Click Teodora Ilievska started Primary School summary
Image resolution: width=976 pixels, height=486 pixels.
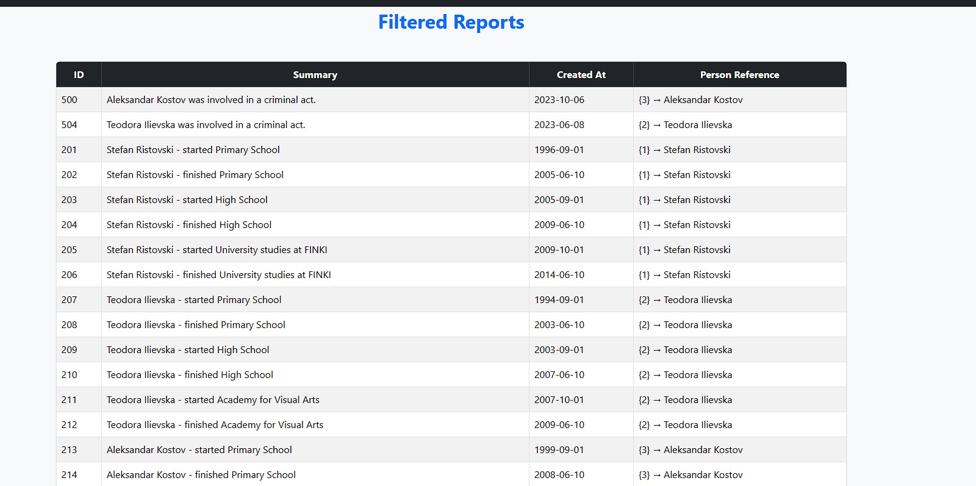click(194, 300)
